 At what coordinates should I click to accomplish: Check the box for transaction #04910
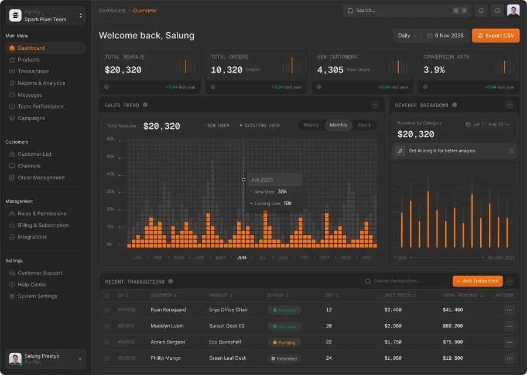pos(107,310)
